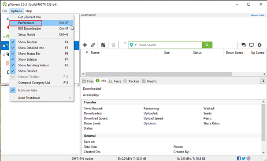Switch to the Files tab

pos(88,81)
